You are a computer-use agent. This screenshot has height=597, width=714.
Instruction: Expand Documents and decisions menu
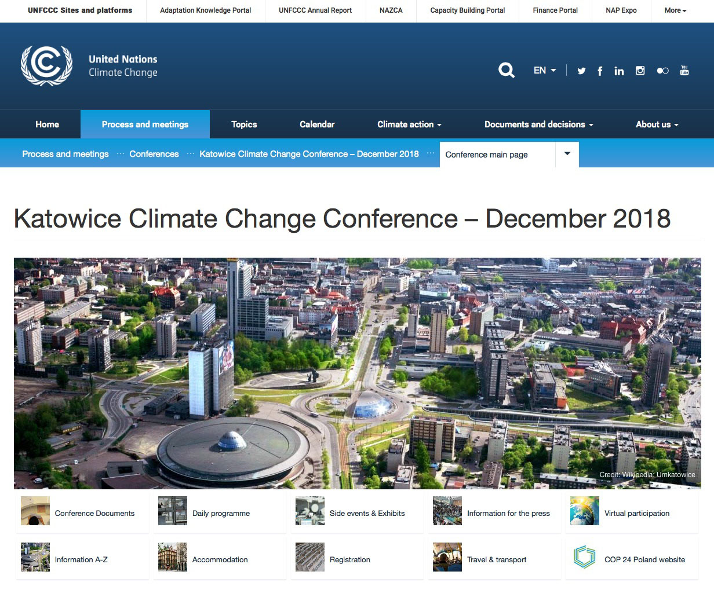(539, 124)
